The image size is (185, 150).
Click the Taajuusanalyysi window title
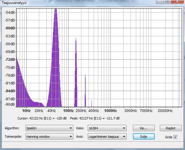pyautogui.click(x=14, y=3)
